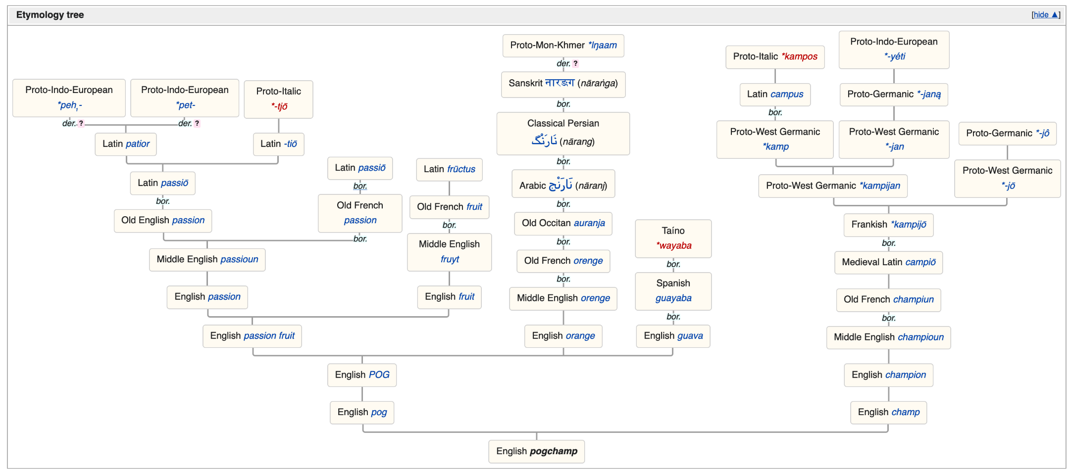Open the Spanish guayaba link

pyautogui.click(x=673, y=298)
